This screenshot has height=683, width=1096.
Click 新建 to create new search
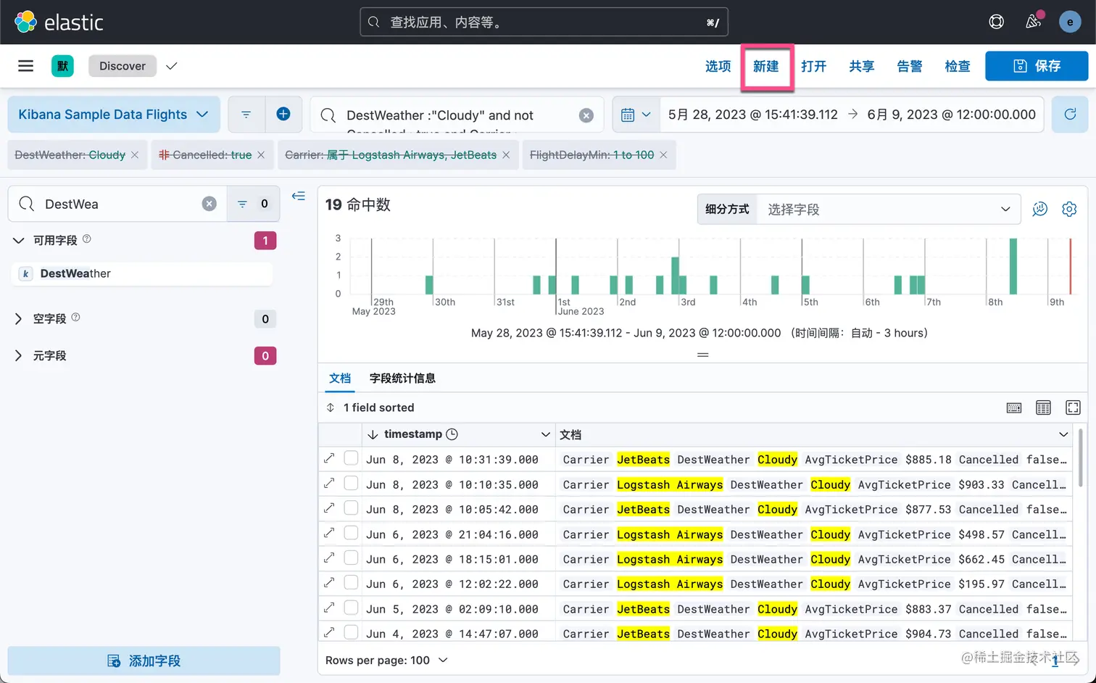tap(766, 66)
